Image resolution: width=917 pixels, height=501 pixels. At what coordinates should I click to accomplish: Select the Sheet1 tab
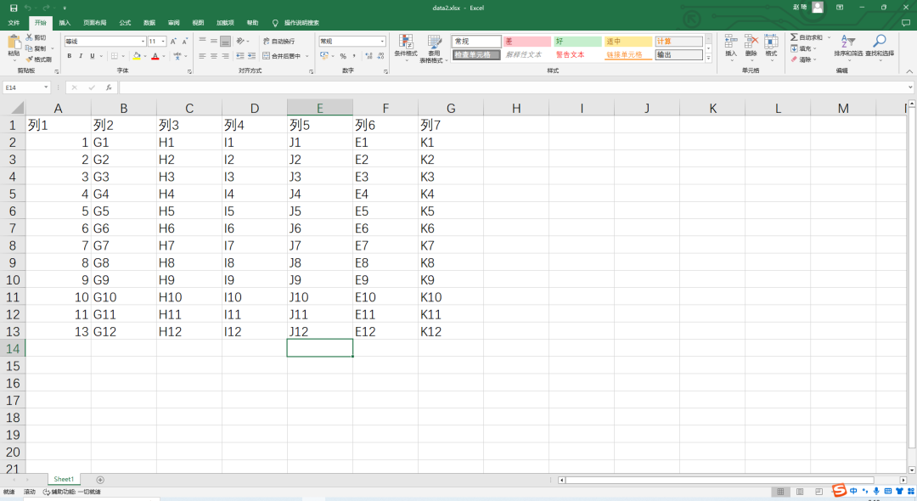tap(64, 480)
